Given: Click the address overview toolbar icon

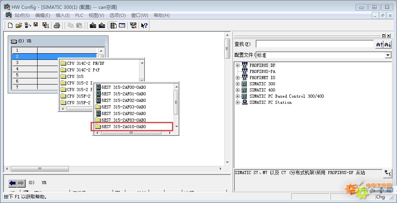Looking at the screenshot, I should [x=122, y=25].
